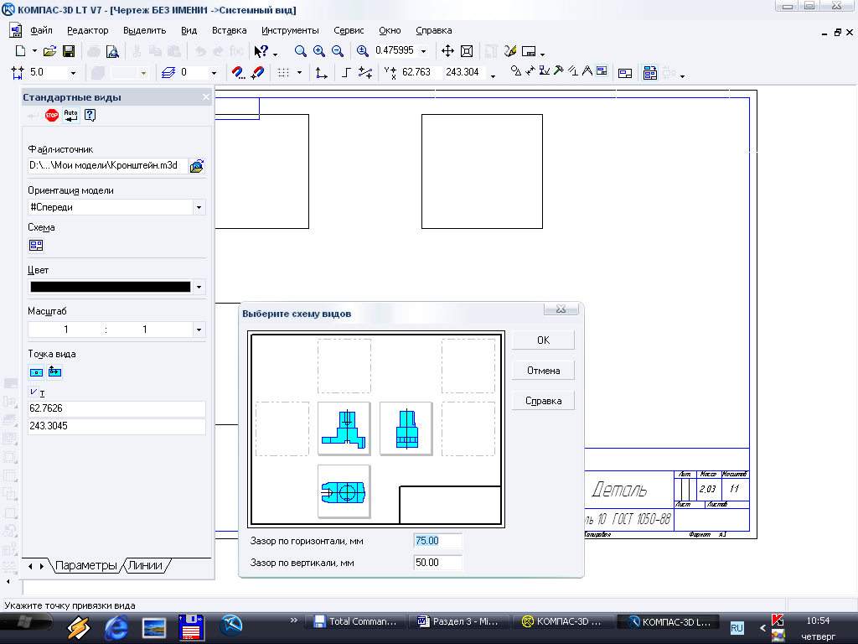Toggle the T point fix checkbox
Viewport: 858px width, 644px height.
[x=34, y=392]
